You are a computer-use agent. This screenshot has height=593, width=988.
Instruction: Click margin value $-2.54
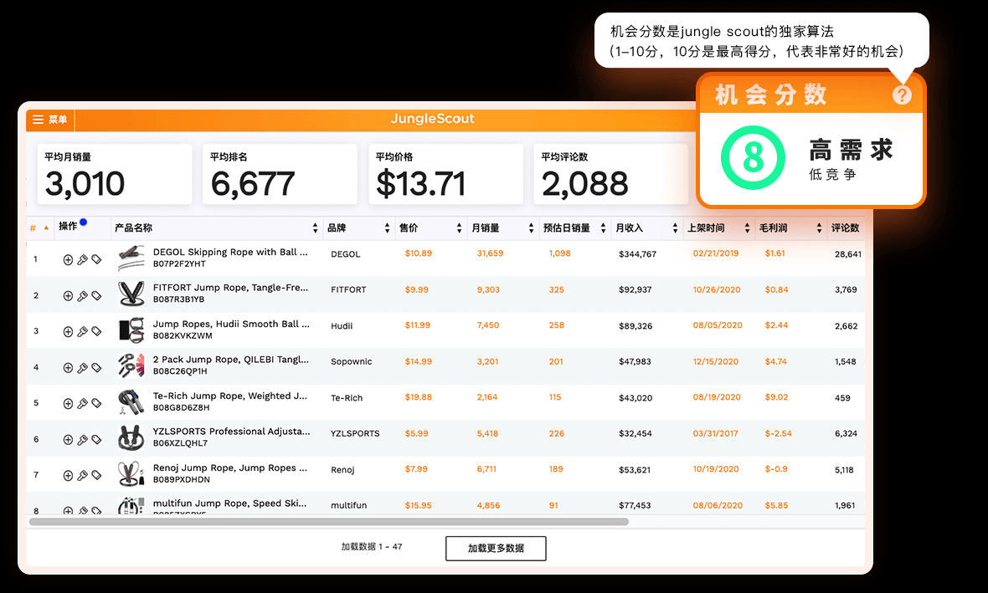778,434
